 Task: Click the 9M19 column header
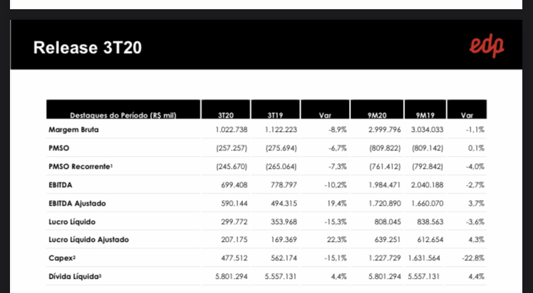point(425,115)
